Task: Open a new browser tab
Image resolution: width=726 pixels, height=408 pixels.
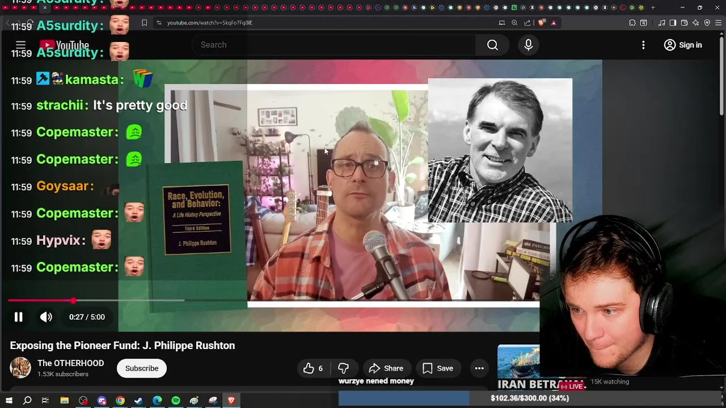Action: pyautogui.click(x=653, y=7)
